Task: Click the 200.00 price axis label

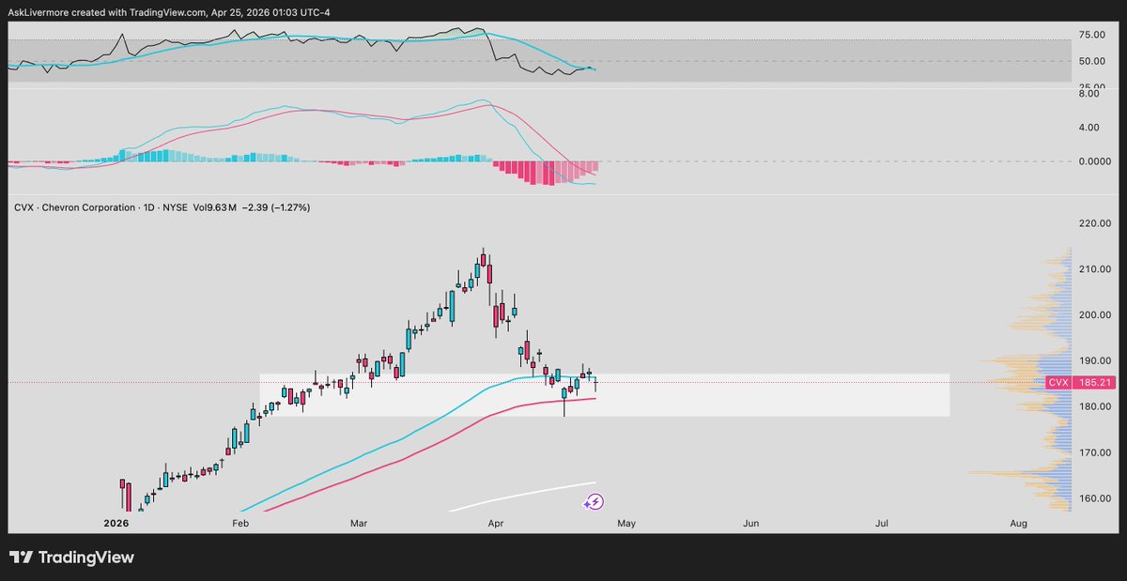Action: [1094, 315]
